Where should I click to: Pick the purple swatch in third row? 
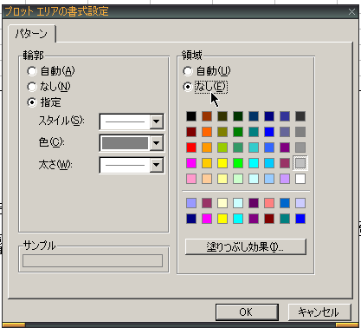tap(285, 148)
